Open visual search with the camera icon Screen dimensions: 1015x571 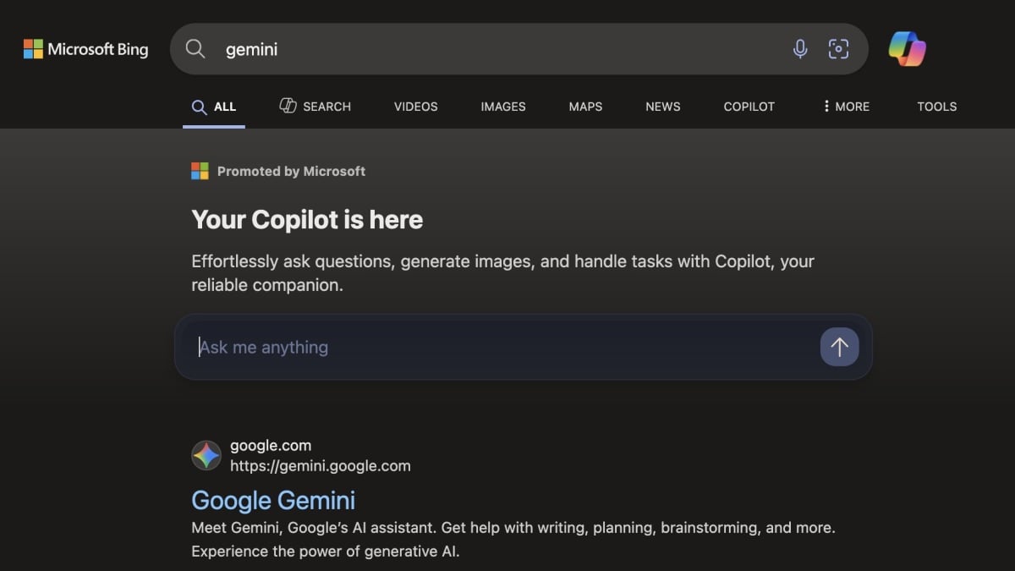[838, 48]
